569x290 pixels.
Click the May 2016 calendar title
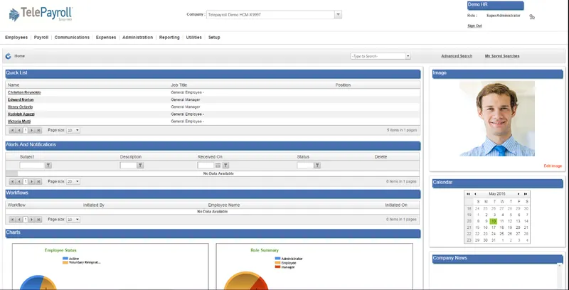(496, 194)
